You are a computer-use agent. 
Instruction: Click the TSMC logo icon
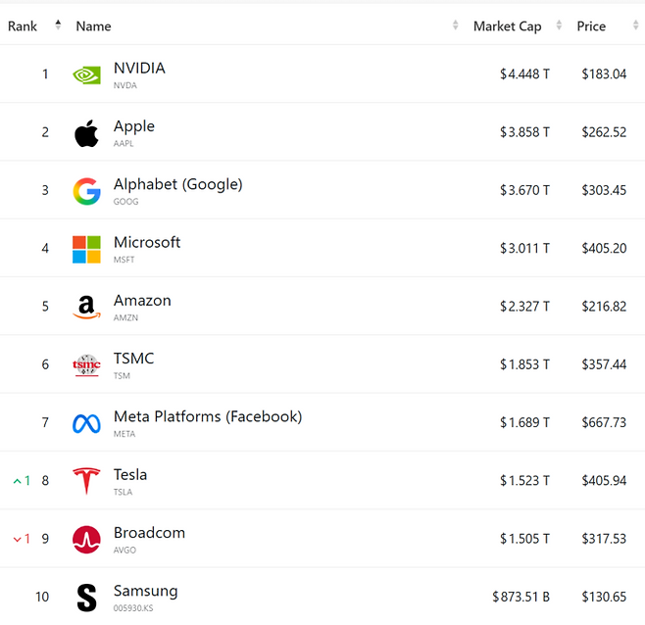(86, 365)
